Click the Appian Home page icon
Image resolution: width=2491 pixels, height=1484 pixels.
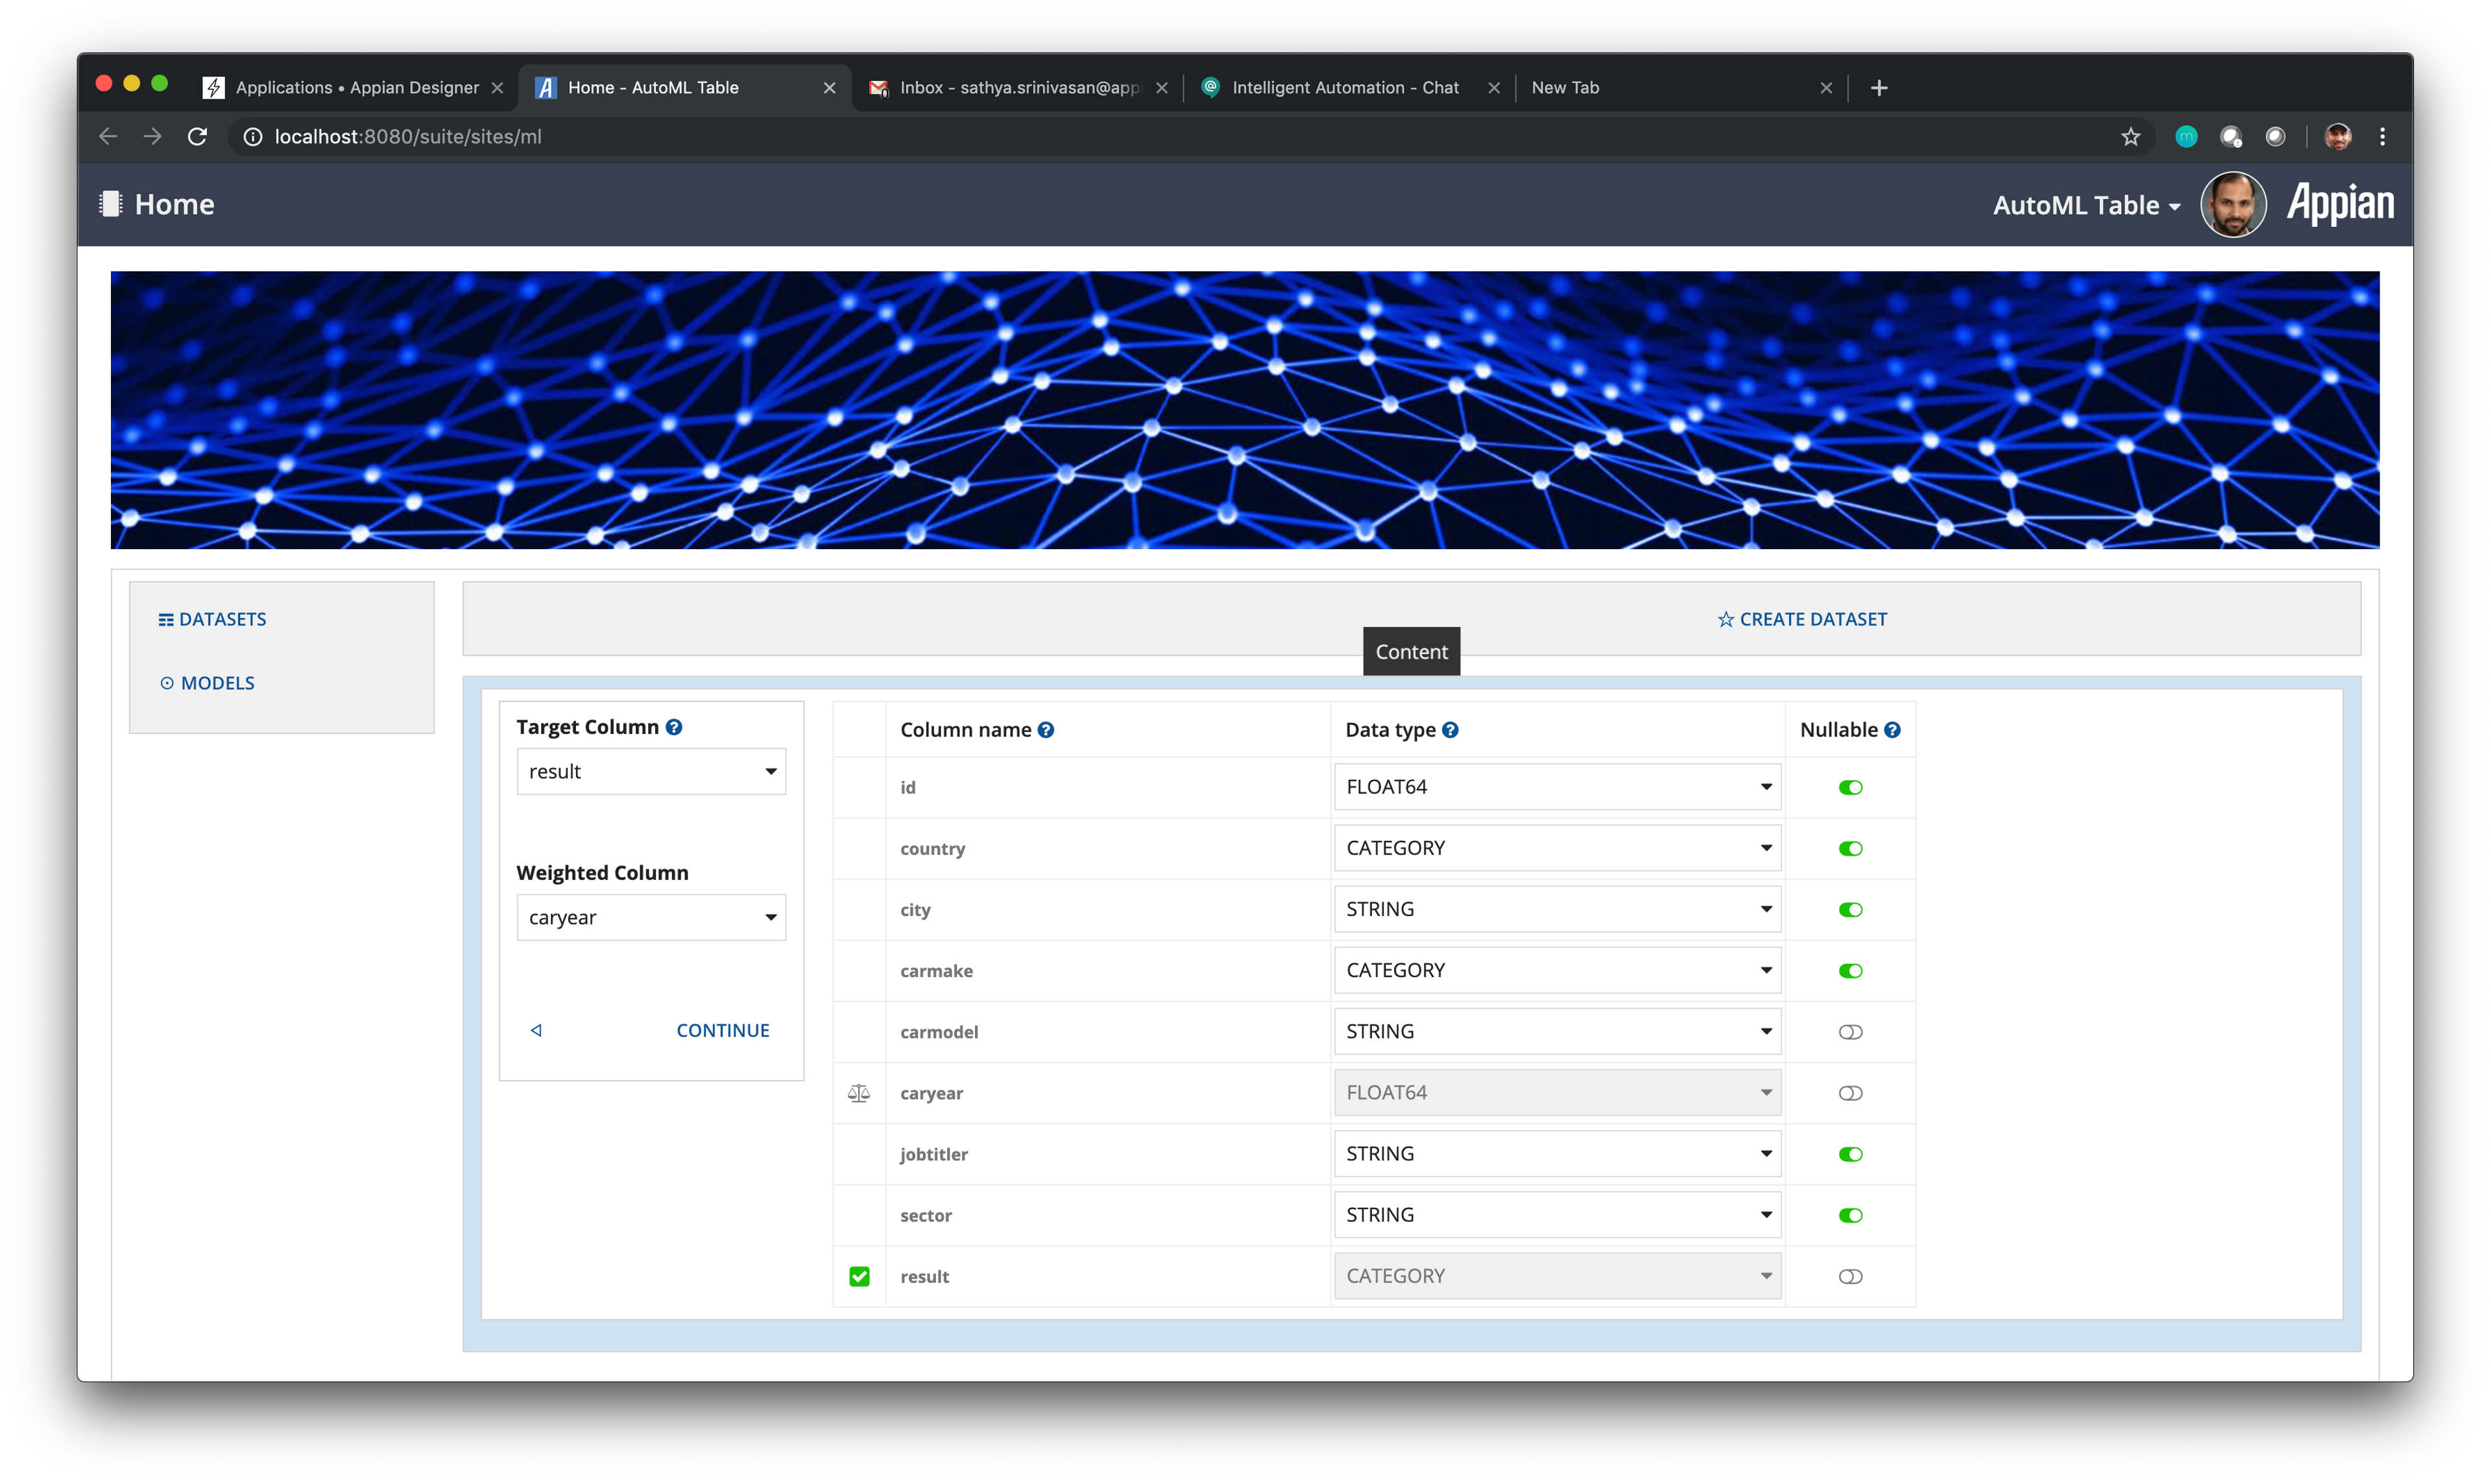tap(110, 204)
